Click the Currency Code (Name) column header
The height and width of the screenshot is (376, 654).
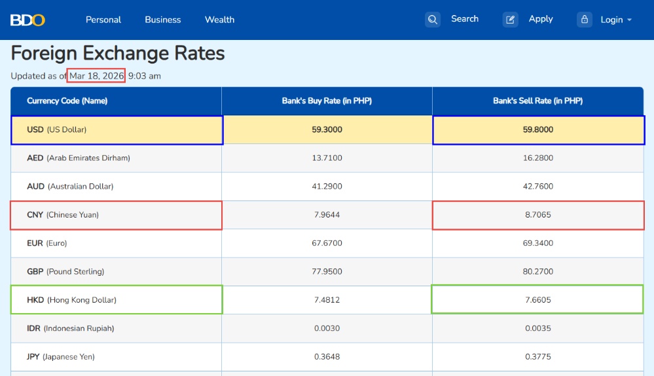[x=67, y=101]
